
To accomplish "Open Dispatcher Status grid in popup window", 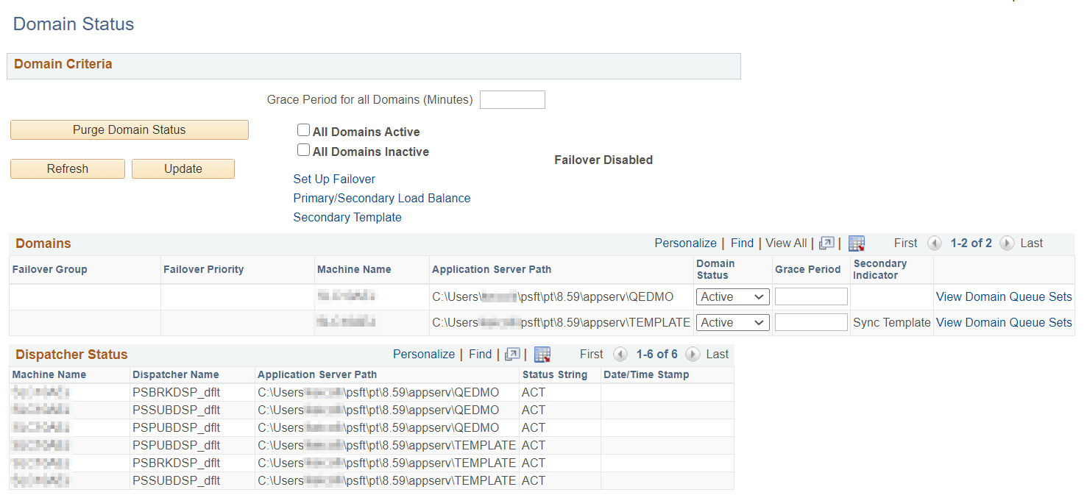I will [x=513, y=354].
